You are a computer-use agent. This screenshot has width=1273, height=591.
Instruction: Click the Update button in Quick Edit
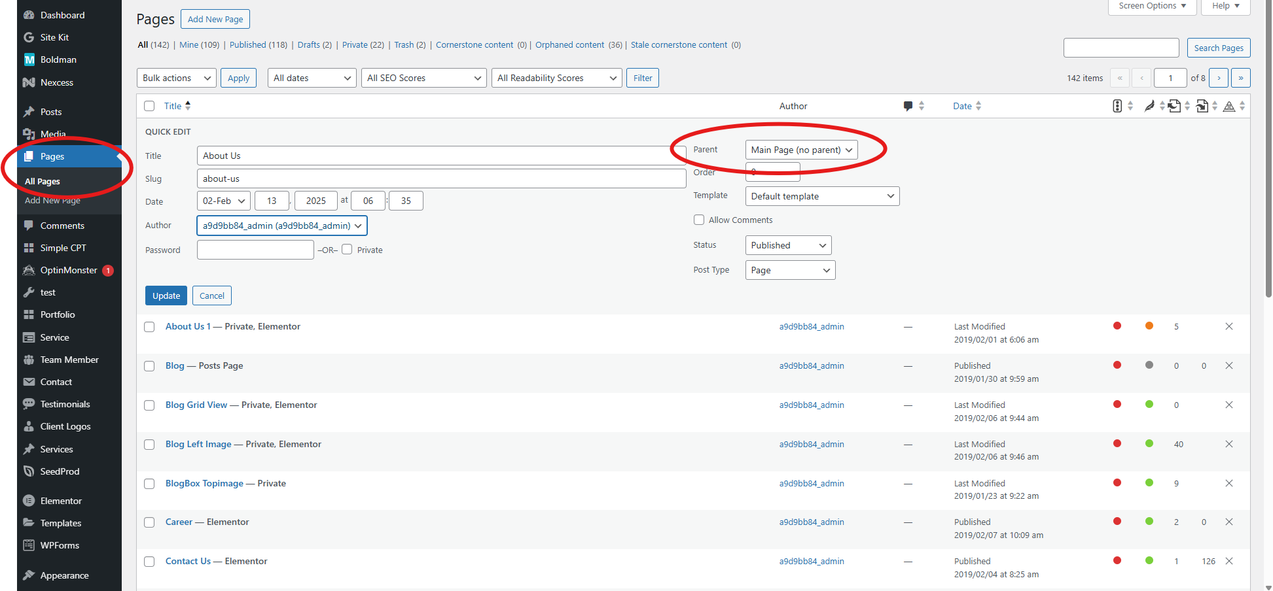pos(166,295)
